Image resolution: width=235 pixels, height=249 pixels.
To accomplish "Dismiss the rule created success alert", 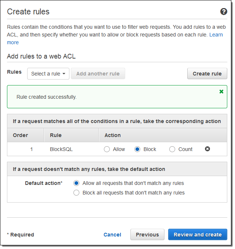I will point(221,91).
